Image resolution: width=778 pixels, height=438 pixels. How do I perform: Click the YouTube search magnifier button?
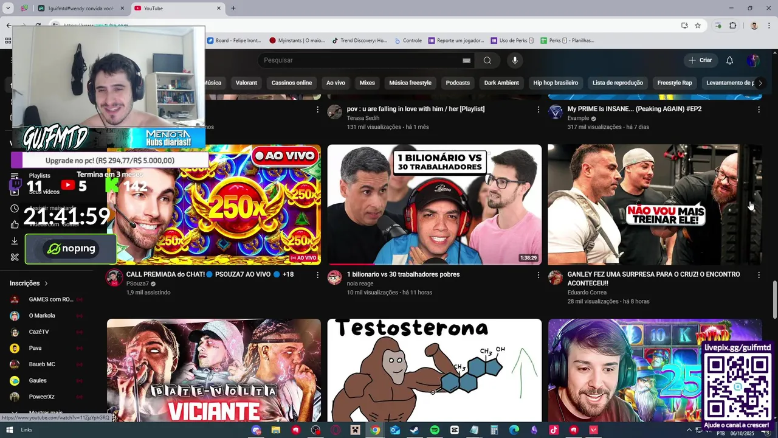coord(487,60)
